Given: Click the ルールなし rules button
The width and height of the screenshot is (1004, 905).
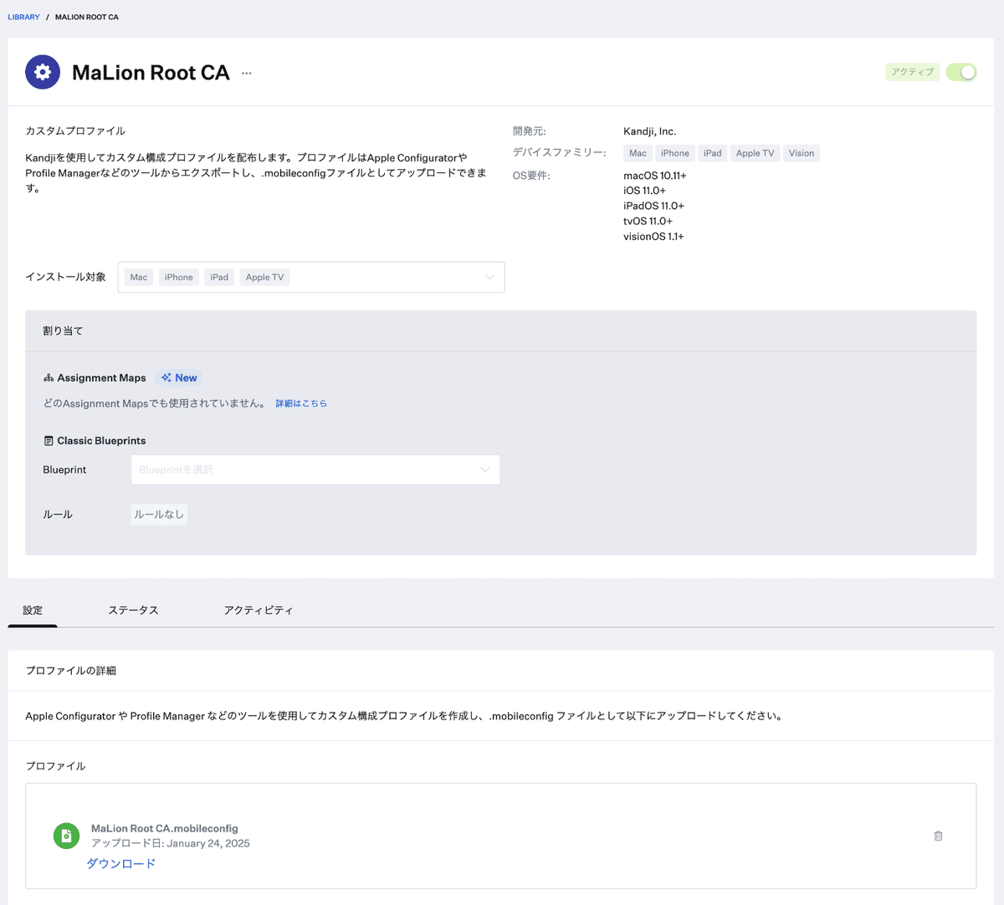Looking at the screenshot, I should pos(159,514).
